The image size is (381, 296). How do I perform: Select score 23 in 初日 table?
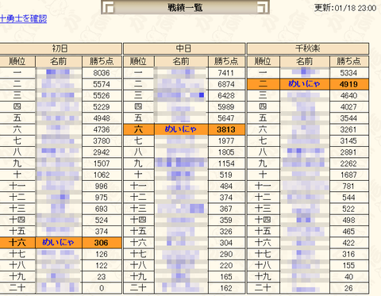tap(102, 277)
